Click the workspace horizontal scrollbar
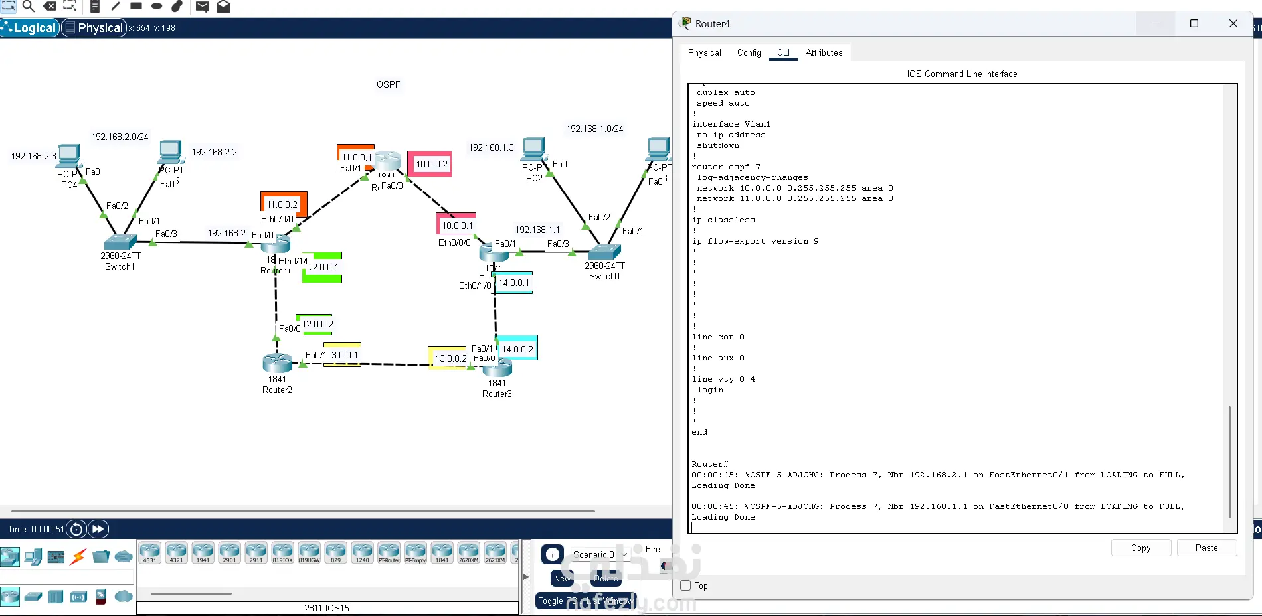 point(302,511)
